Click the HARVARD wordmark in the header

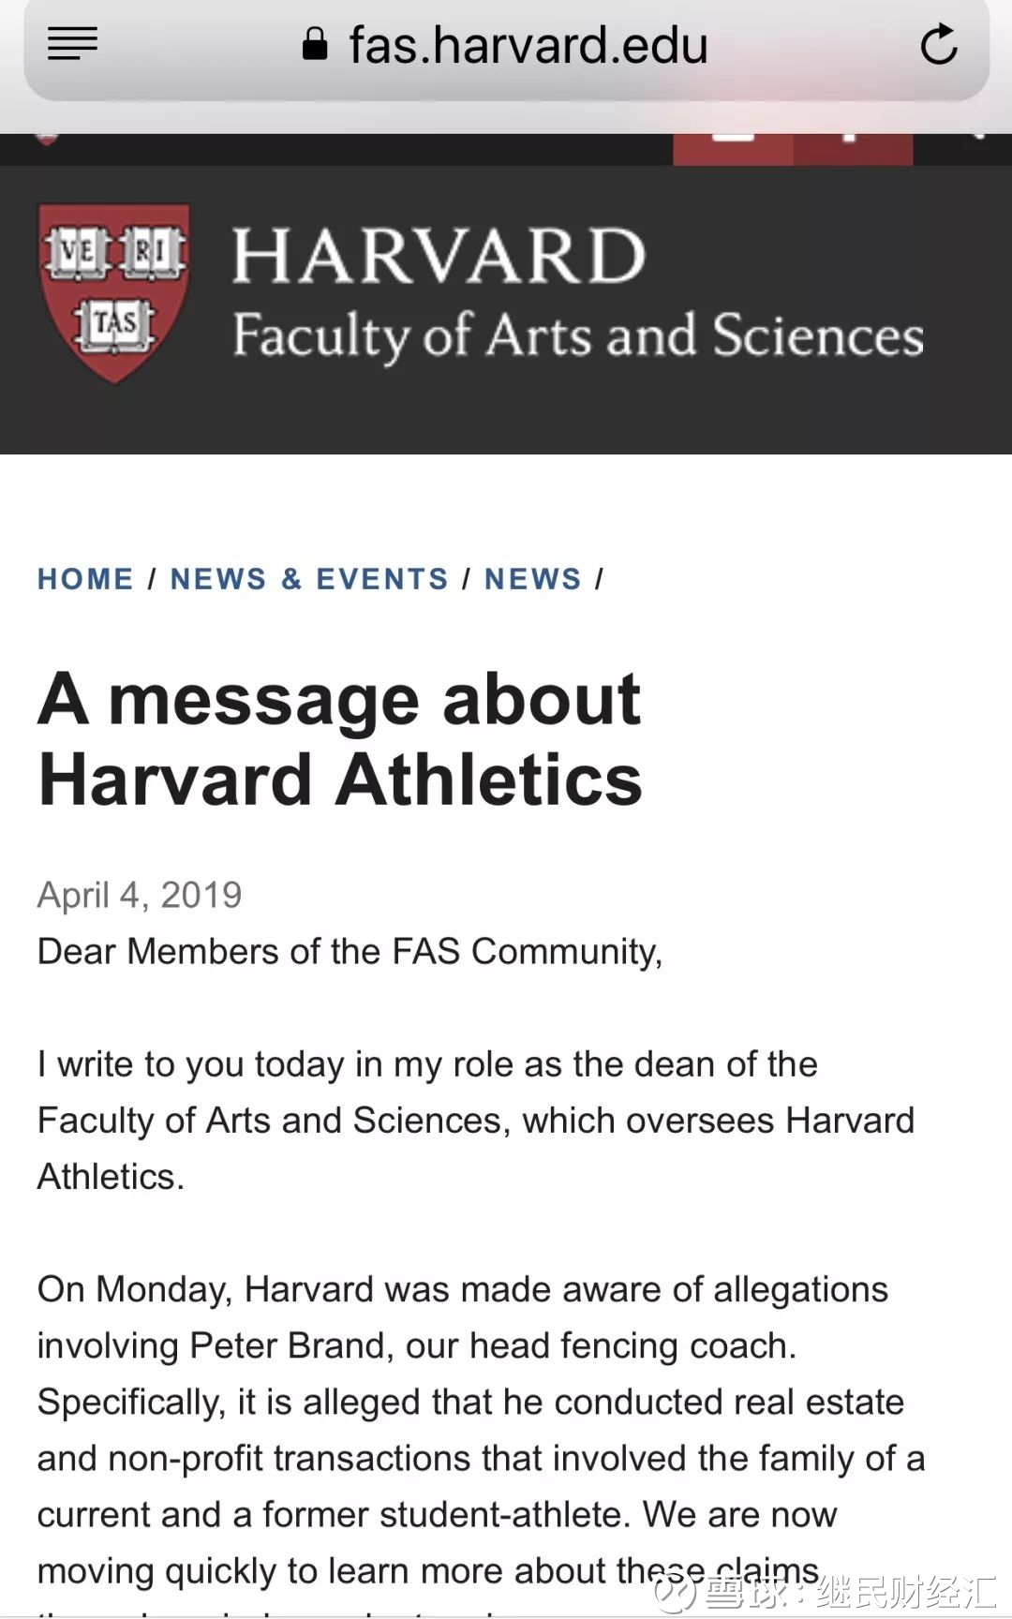click(x=439, y=255)
